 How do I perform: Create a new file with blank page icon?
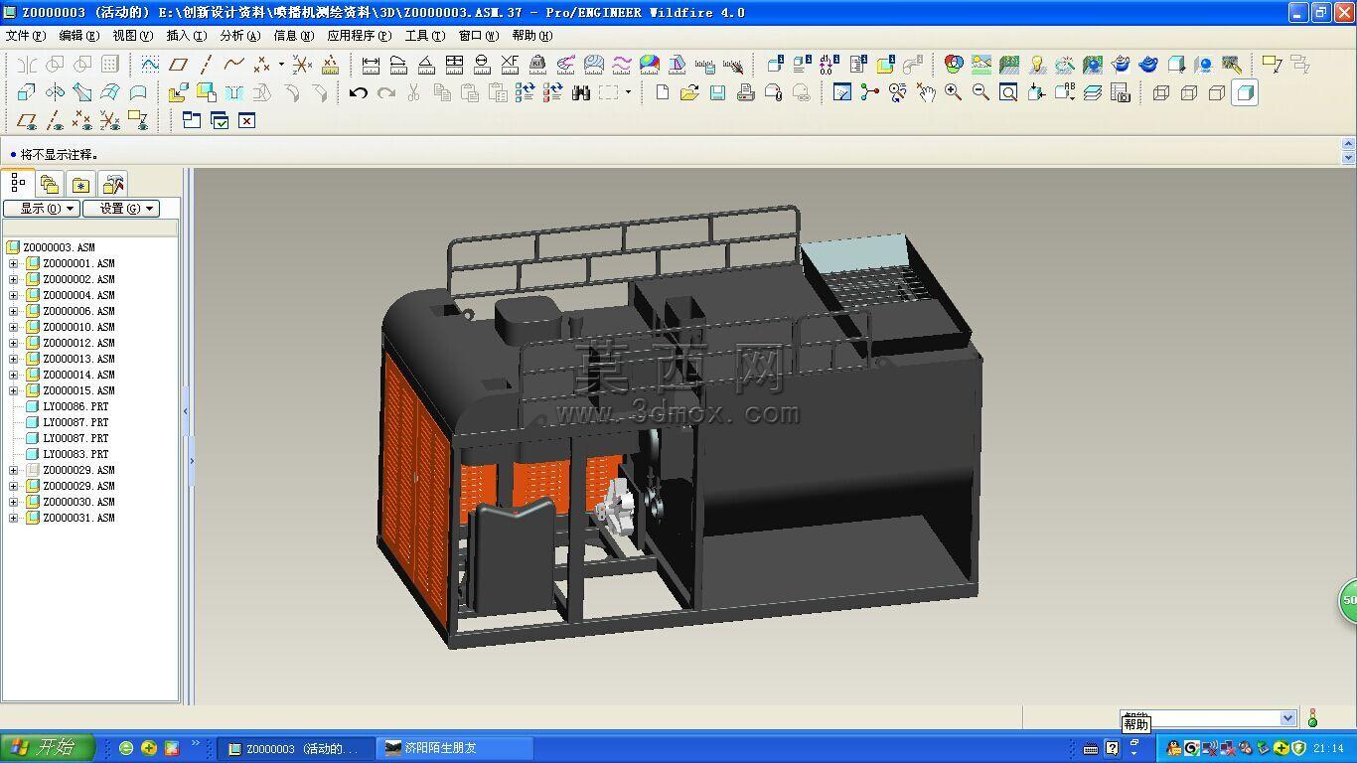(663, 92)
